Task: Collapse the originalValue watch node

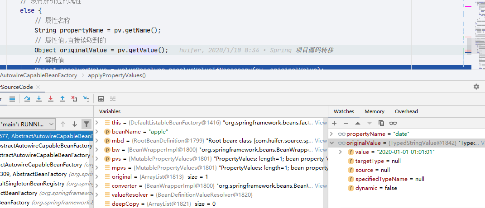Action: [332, 143]
